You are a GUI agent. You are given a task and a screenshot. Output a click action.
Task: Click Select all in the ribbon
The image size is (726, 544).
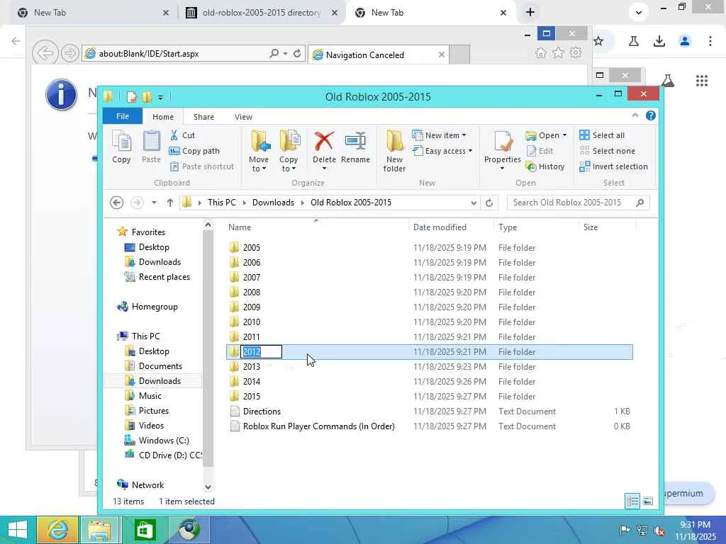pos(602,135)
